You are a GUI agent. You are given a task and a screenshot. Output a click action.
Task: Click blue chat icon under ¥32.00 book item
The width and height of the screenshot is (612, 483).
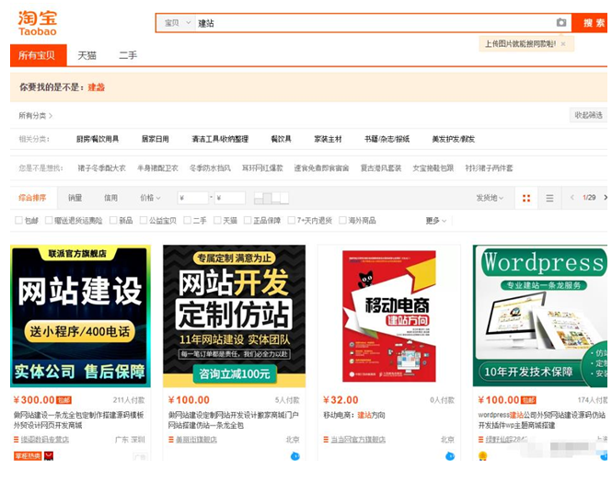pyautogui.click(x=450, y=455)
